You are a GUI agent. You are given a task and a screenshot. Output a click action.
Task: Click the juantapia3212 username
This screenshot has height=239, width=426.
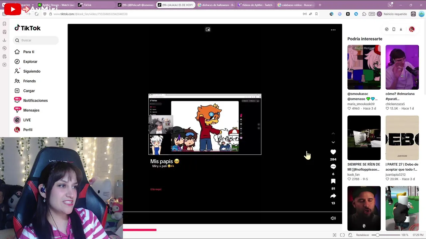[395, 175]
